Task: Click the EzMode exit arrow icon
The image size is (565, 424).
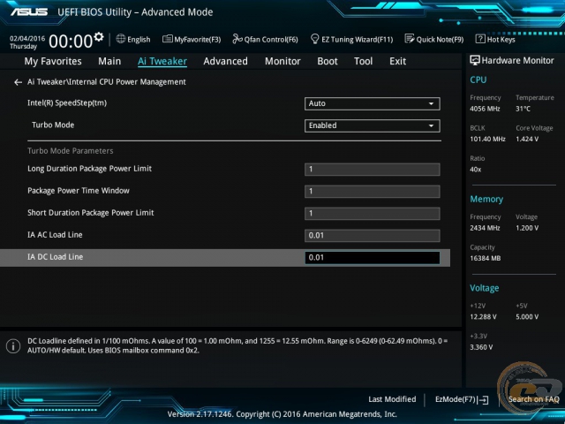Action: 483,399
